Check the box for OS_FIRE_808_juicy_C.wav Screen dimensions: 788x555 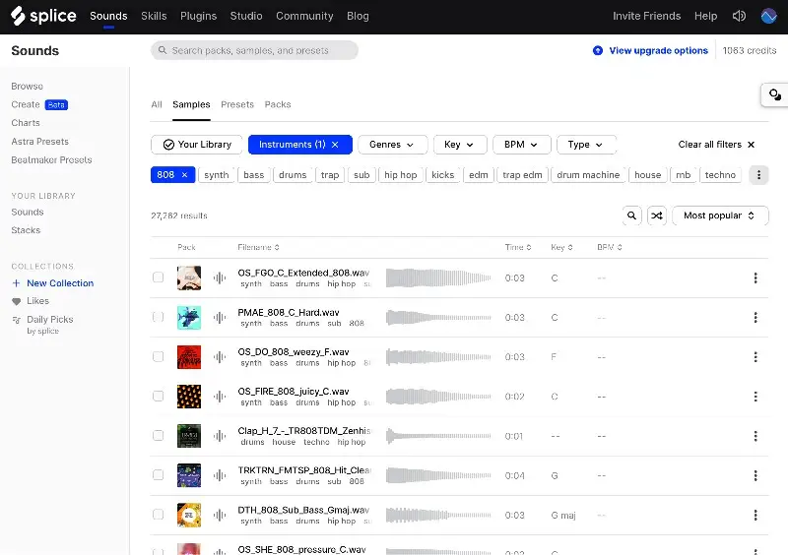(158, 396)
